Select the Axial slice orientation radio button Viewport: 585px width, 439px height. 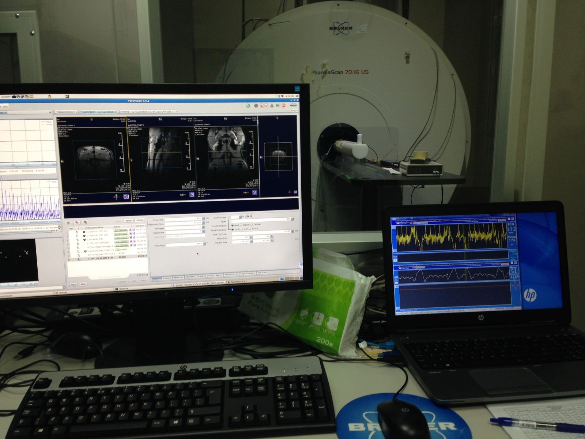point(233,225)
